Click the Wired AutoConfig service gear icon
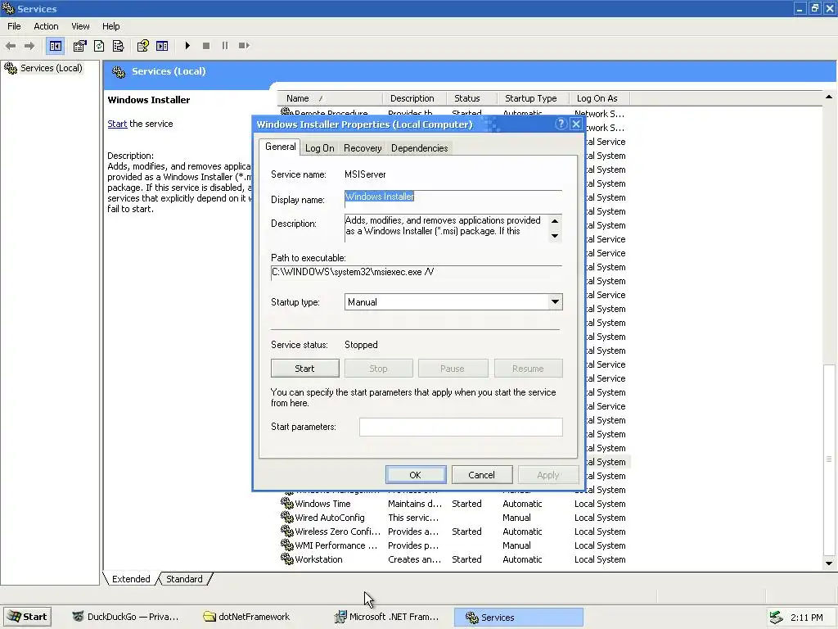 tap(287, 518)
